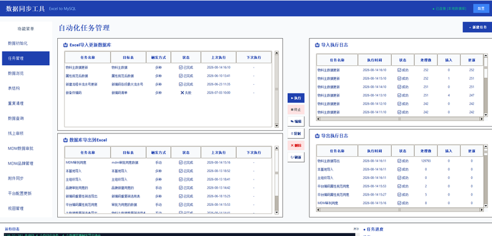Click the failed X icon in 失败 row

[182, 93]
